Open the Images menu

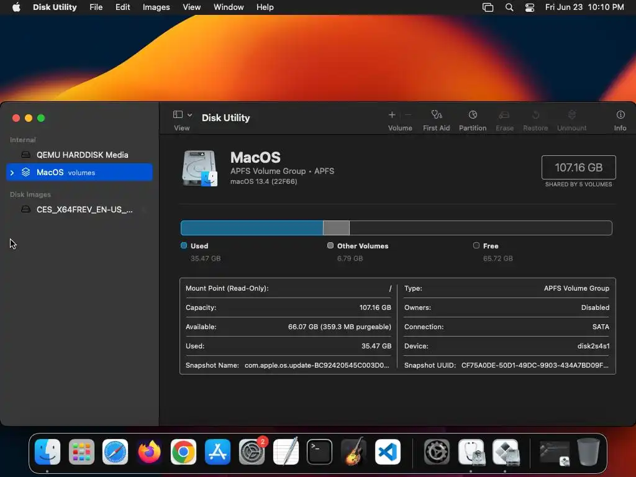coord(156,7)
